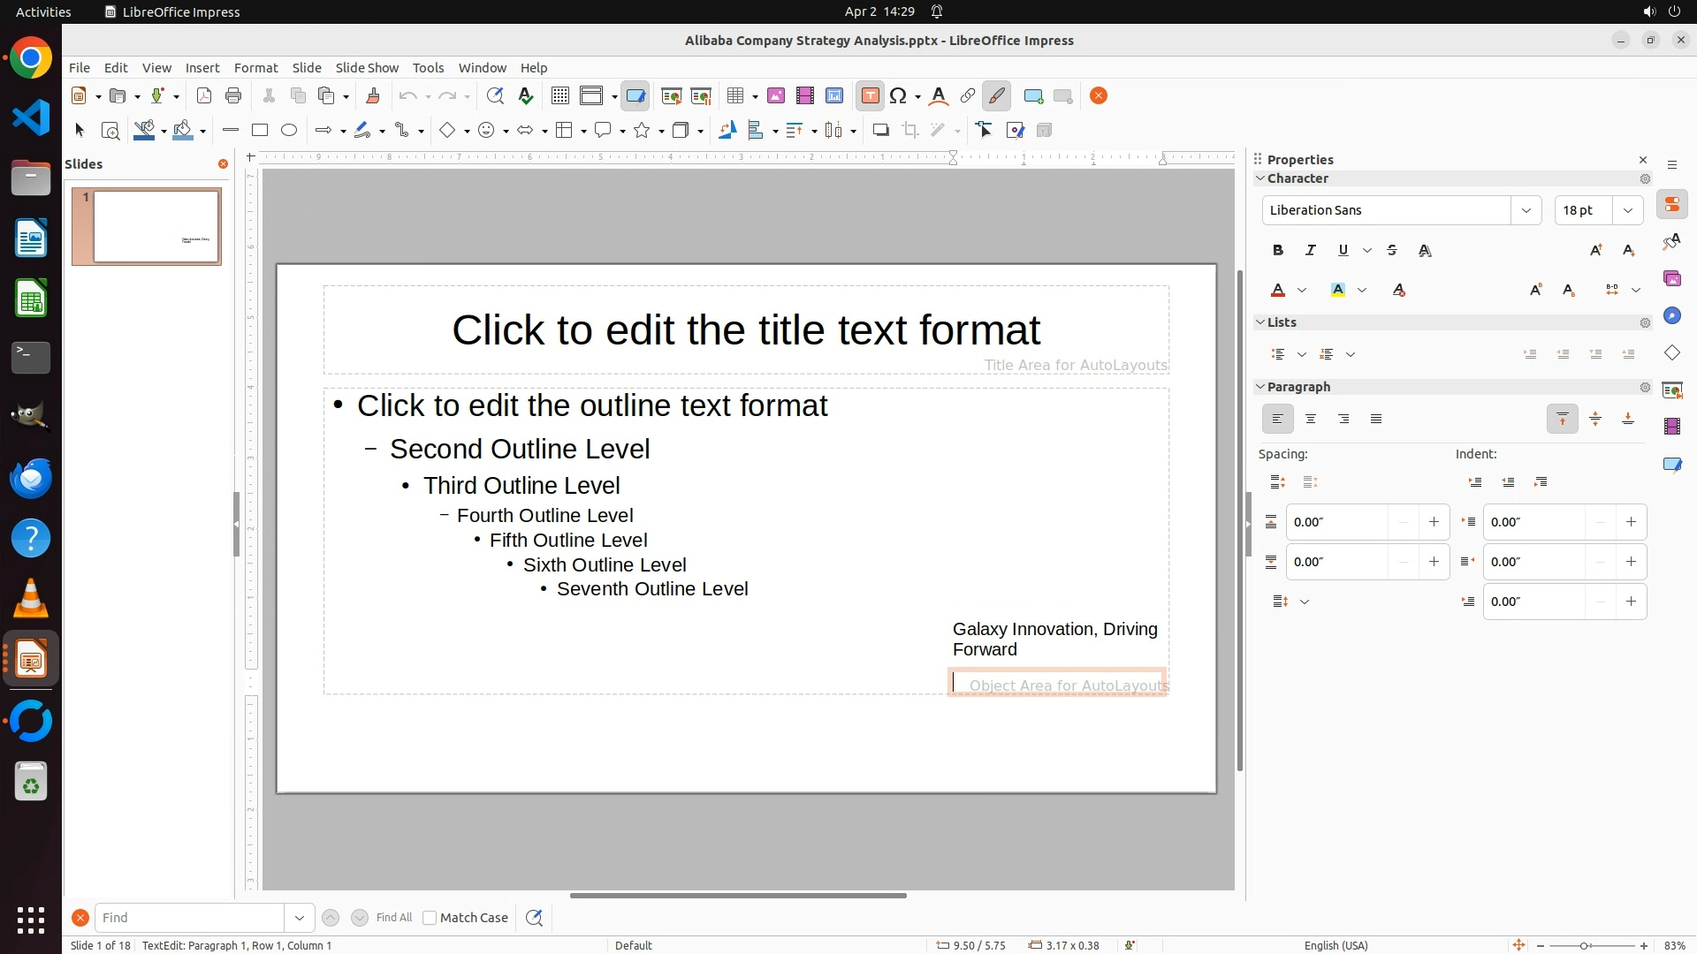
Task: Open the Format menu
Action: [255, 67]
